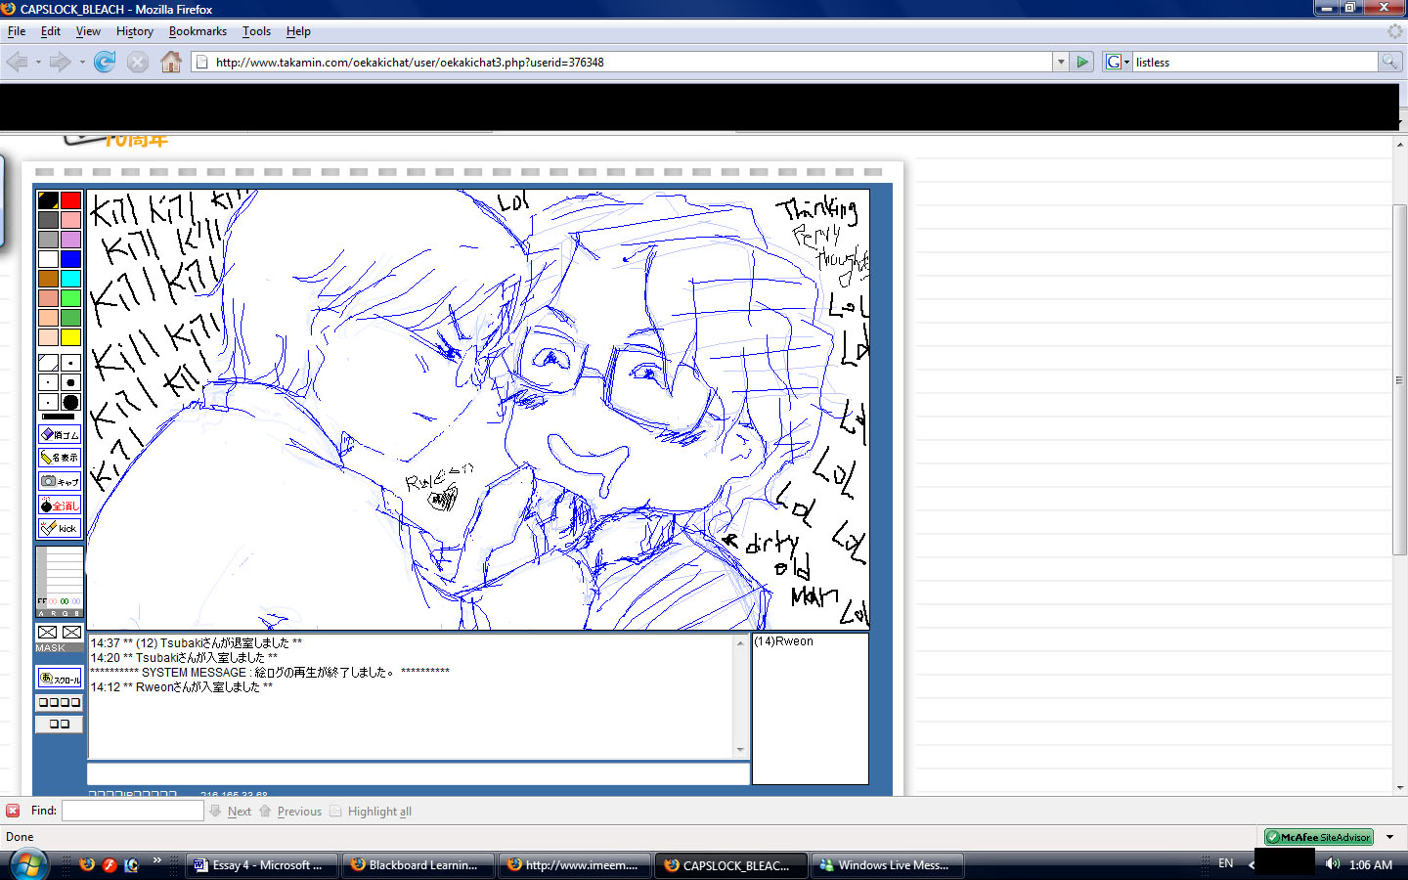Toggle the left MASK box

coord(47,633)
